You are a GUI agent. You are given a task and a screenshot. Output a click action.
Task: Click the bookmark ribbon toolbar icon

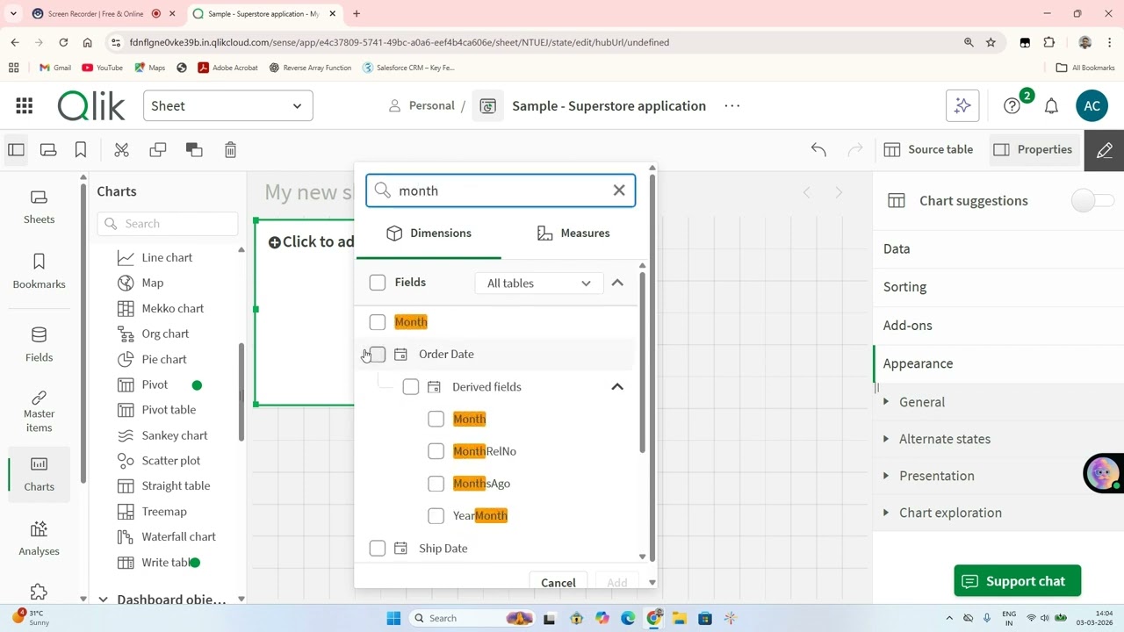(x=81, y=150)
